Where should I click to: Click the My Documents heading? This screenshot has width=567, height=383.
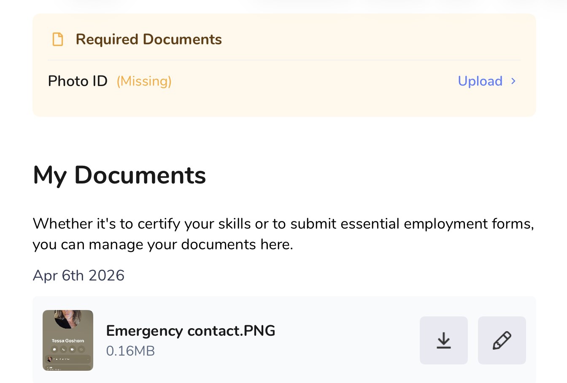coord(119,175)
